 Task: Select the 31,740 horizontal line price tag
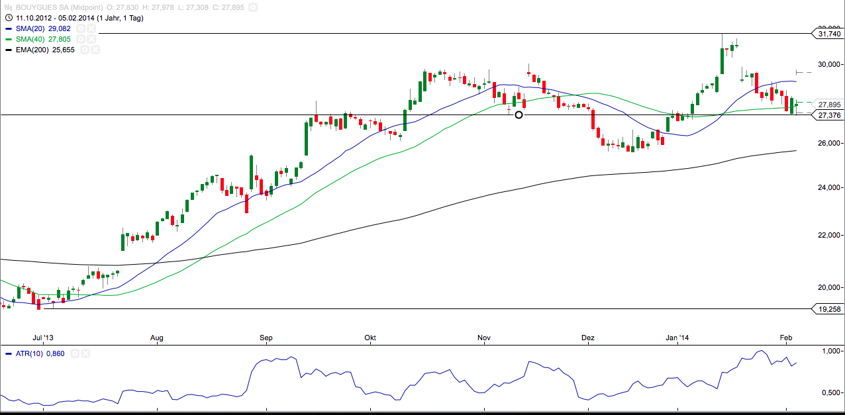pyautogui.click(x=828, y=34)
